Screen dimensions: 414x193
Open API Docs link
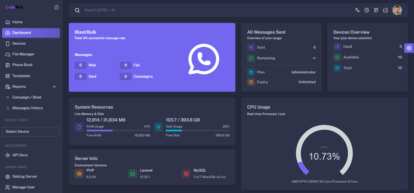(x=20, y=155)
